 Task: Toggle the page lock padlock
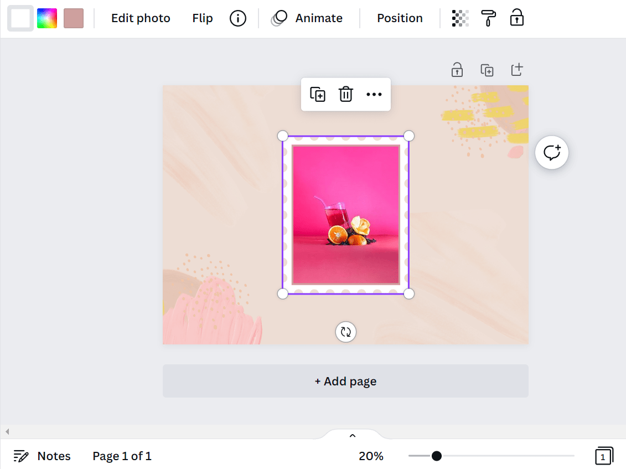pyautogui.click(x=457, y=70)
